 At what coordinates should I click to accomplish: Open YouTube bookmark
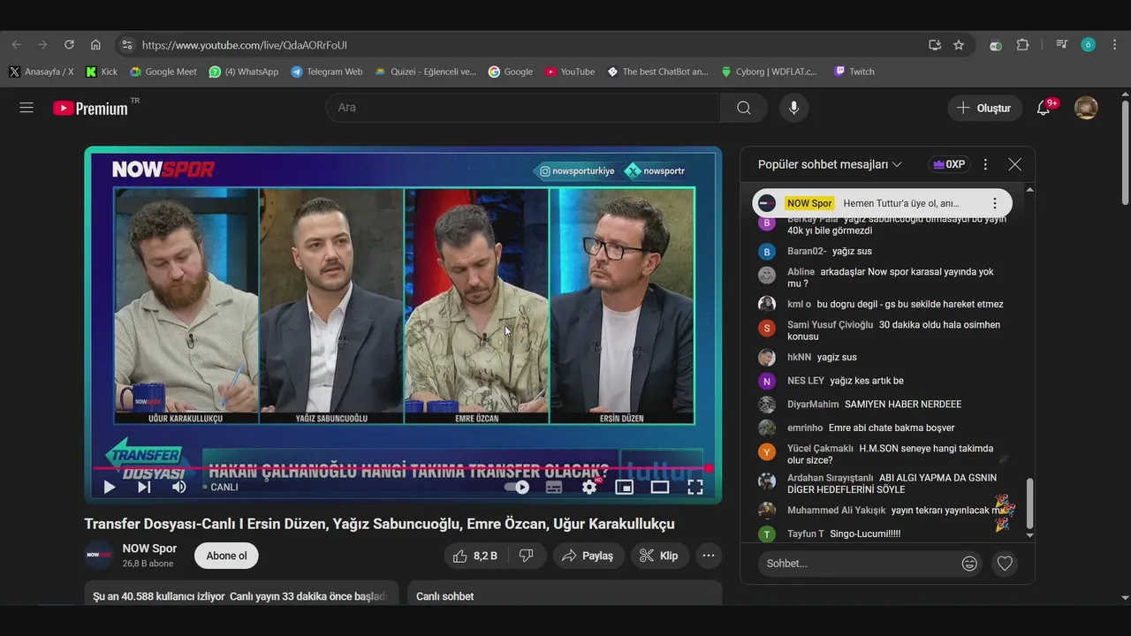pyautogui.click(x=570, y=72)
